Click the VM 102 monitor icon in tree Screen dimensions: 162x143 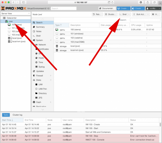pos(9,31)
